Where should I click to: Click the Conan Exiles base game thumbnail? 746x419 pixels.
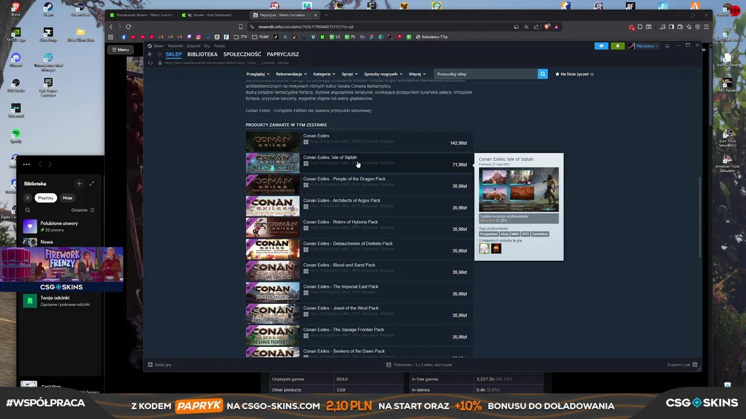coord(272,141)
